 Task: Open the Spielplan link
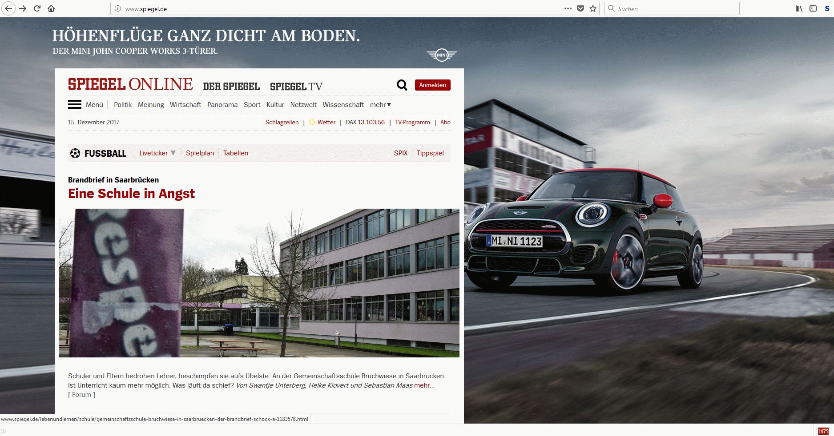coord(200,153)
